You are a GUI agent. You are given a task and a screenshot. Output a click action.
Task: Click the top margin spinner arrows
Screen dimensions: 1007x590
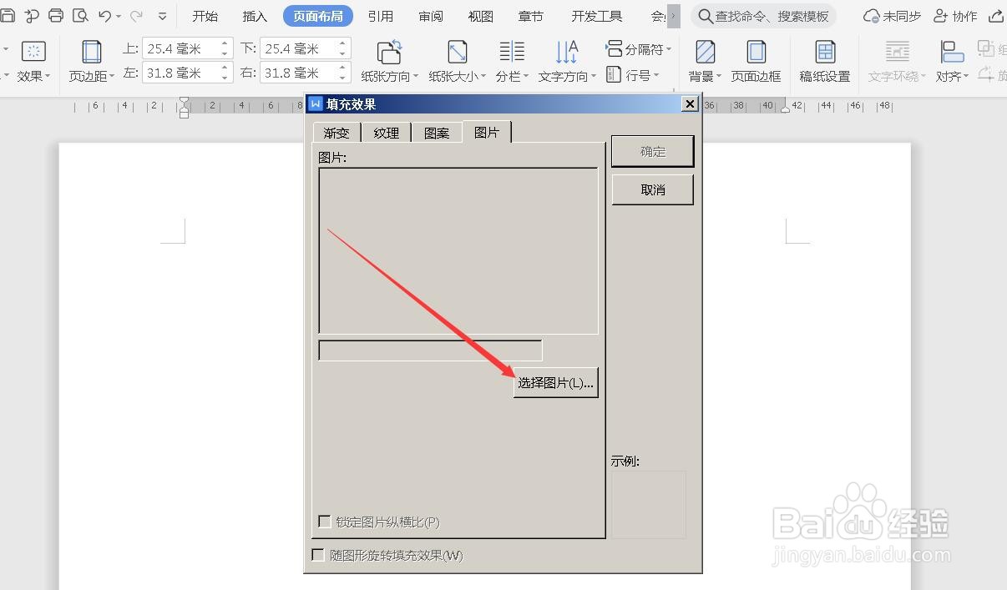(225, 48)
